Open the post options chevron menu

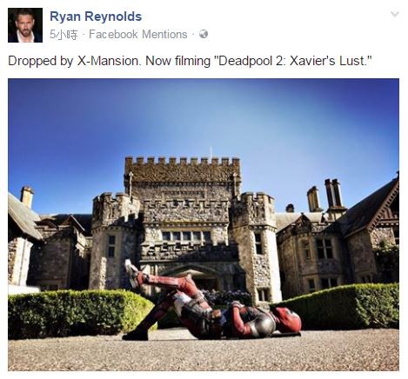(395, 14)
